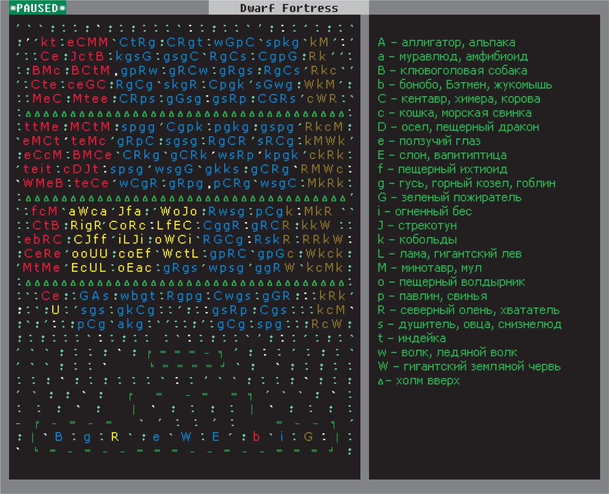
Task: Select the yellow 'aWca' creature group
Action: pyautogui.click(x=88, y=211)
